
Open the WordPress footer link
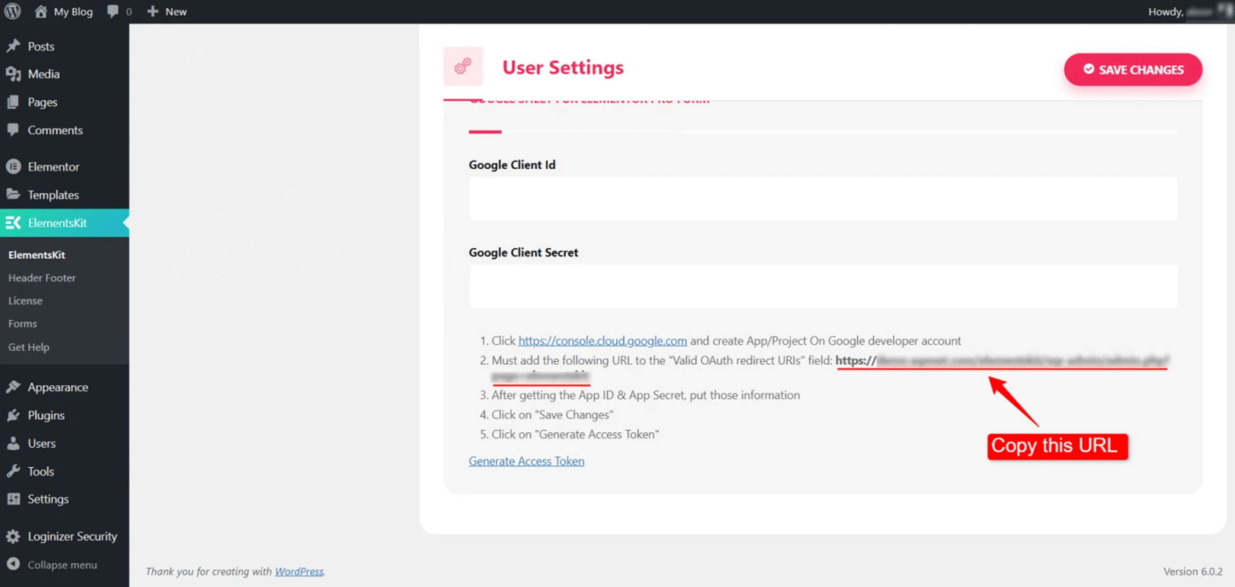pyautogui.click(x=299, y=572)
